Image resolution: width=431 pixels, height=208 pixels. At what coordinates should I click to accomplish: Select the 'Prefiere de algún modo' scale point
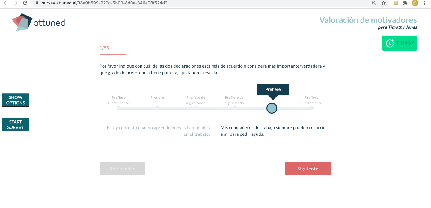196,108
